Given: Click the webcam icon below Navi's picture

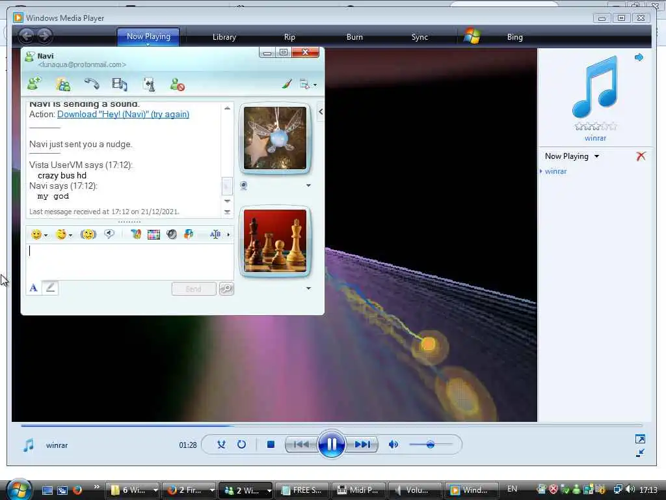Looking at the screenshot, I should click(243, 186).
